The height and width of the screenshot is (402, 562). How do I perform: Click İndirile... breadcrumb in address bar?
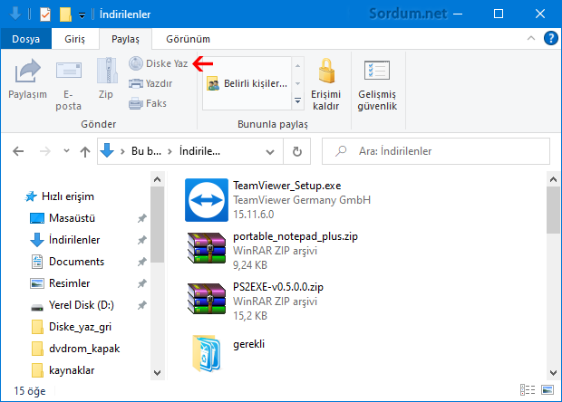pos(199,151)
